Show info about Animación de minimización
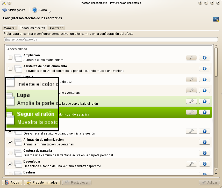This screenshot has height=188, width=222. click(x=204, y=142)
